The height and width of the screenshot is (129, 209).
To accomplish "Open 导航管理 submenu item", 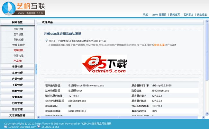I will tap(18, 40).
